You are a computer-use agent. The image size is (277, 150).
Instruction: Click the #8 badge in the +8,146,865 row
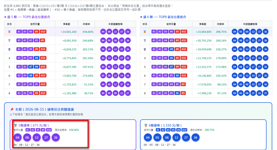tap(177, 76)
